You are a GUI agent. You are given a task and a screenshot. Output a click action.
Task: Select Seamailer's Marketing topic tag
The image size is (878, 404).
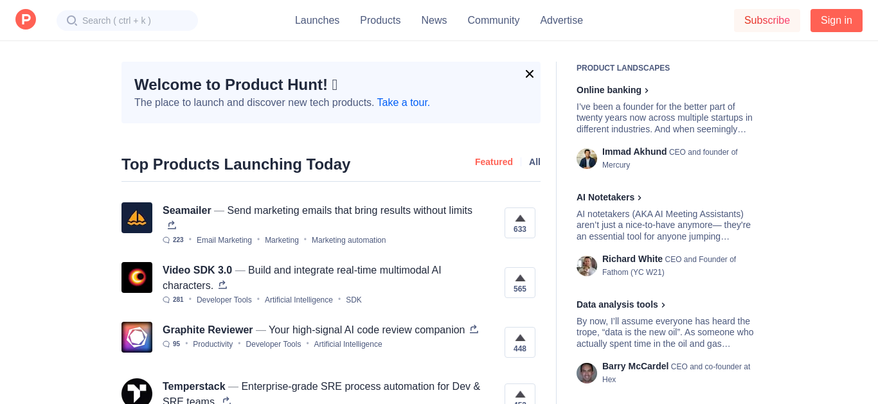pos(282,240)
